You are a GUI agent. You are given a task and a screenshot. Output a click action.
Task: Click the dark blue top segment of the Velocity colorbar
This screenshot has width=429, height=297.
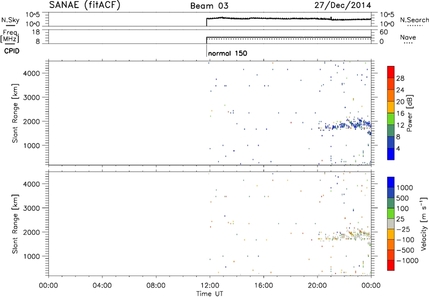[391, 182]
